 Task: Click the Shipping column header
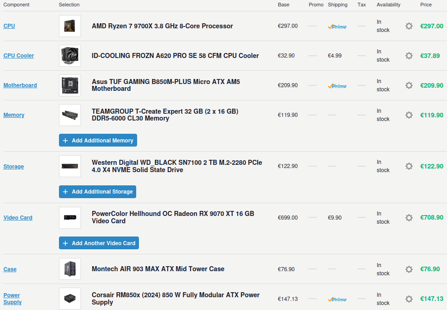337,5
